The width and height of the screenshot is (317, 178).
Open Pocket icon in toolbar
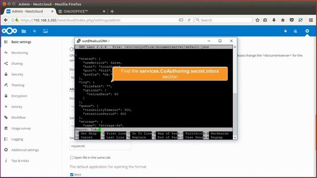292,20
